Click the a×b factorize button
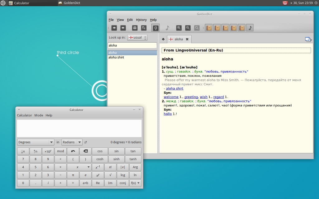The width and height of the screenshot is (319, 199). coord(85,183)
